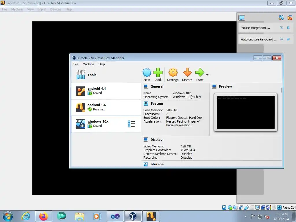
Task: Click the muted volume tray icon
Action: point(267,217)
